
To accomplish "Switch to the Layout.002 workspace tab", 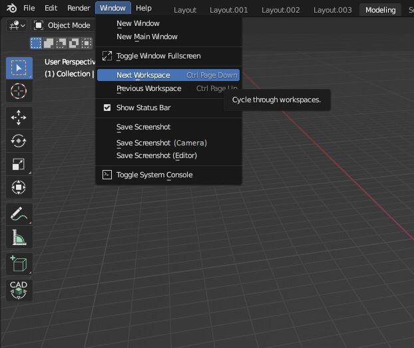I will click(x=280, y=10).
